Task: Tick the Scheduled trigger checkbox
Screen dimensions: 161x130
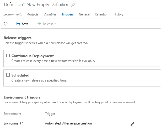Action: (x=8, y=75)
